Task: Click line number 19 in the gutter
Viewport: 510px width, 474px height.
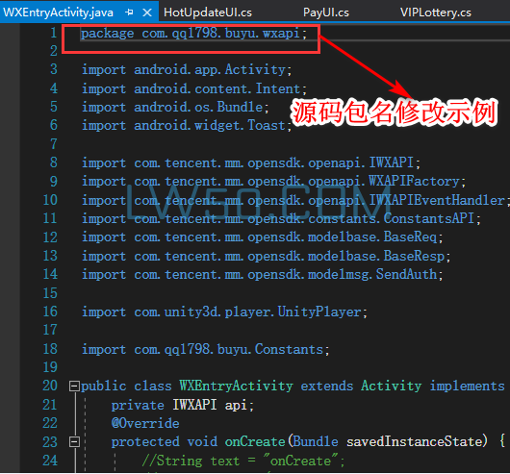Action: pos(50,367)
